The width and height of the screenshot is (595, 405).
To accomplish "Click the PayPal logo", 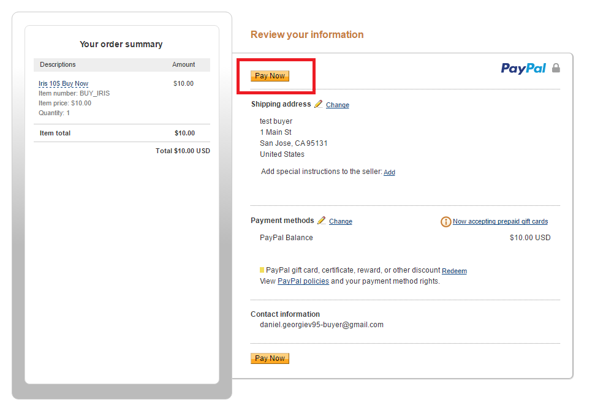I will point(523,69).
